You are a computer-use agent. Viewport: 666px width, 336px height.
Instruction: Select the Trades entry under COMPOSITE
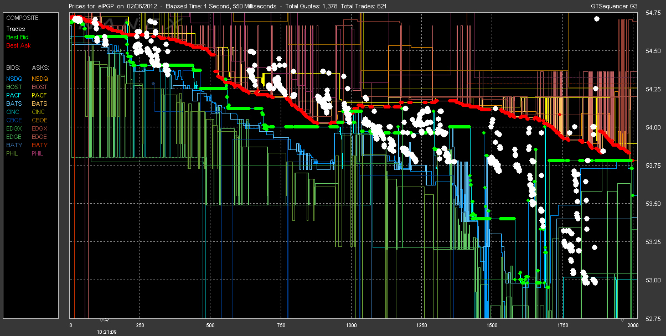[x=16, y=29]
